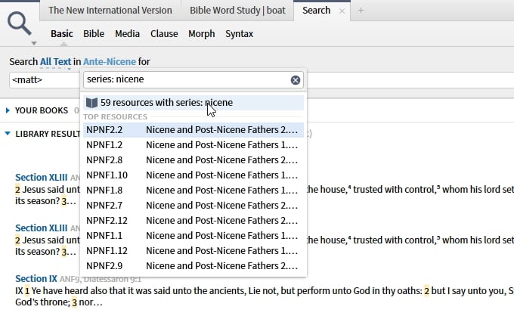Open the Bible Word Study boat tab
The height and width of the screenshot is (316, 514).
[237, 11]
